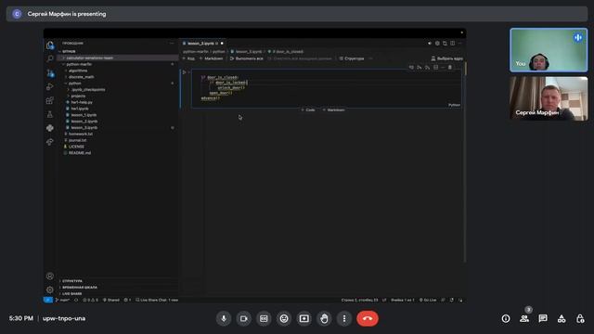The image size is (594, 334).
Task: Insert Code cell below the cell
Action: coord(308,109)
